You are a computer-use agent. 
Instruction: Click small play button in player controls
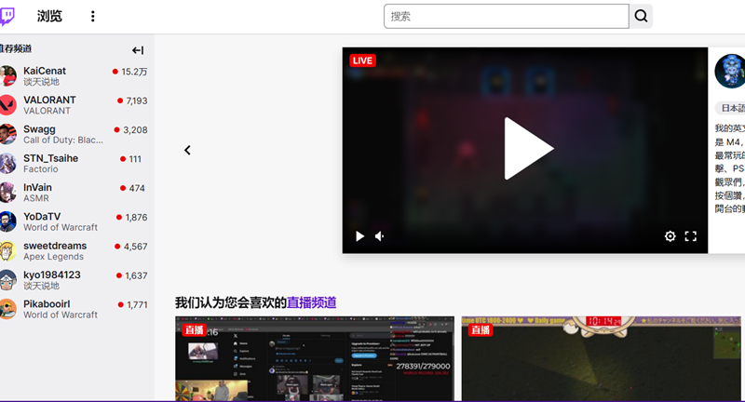[x=359, y=235]
